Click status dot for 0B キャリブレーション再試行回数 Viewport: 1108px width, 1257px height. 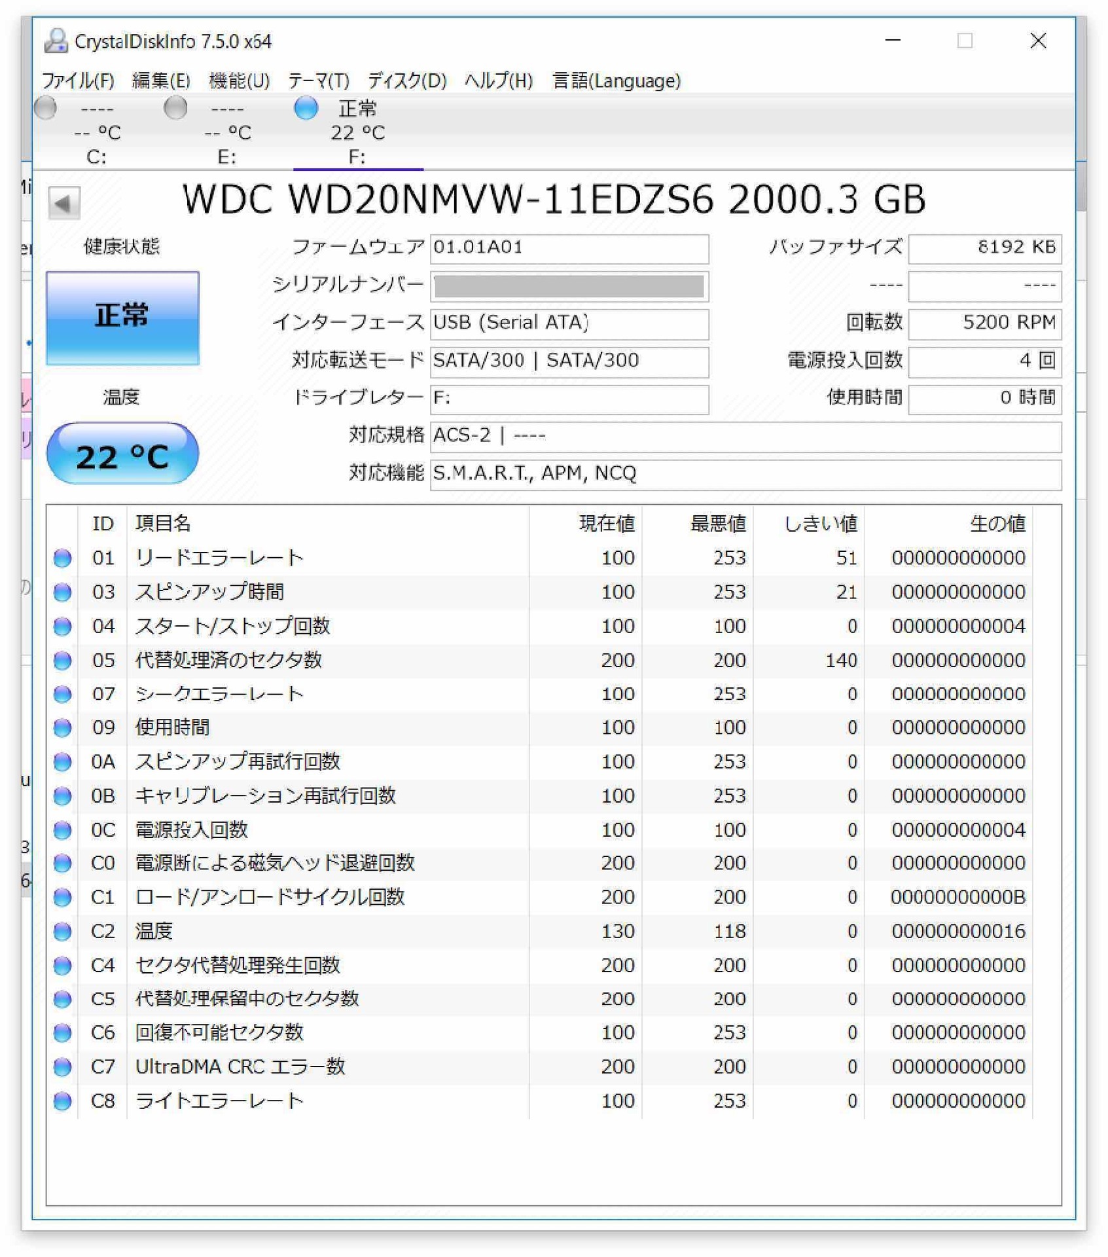[x=63, y=796]
